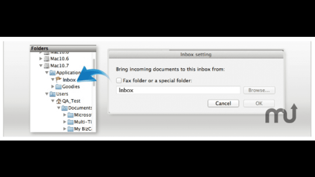Screen dimensions: 315x177
Task: Click the Cancel button
Action: tap(223, 103)
